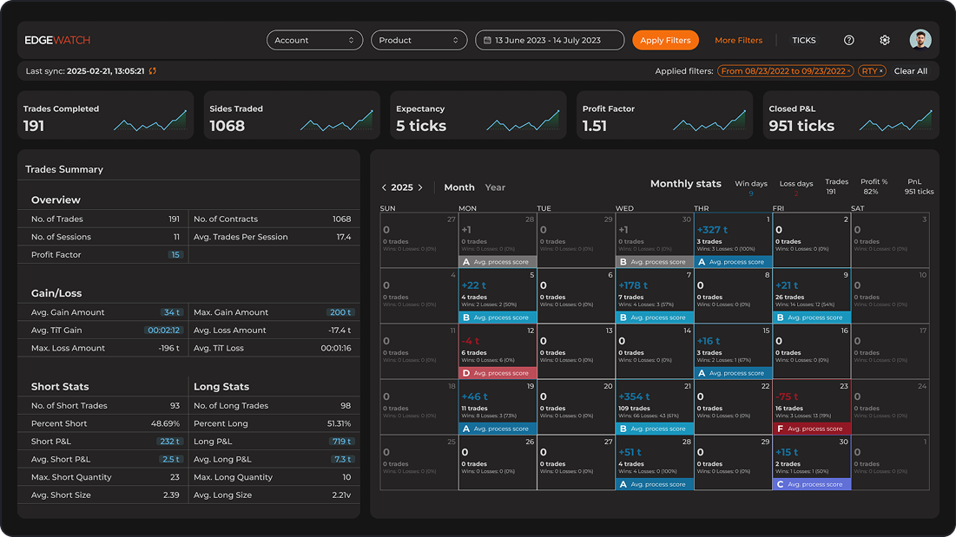
Task: Go to previous year using left chevron
Action: (385, 187)
